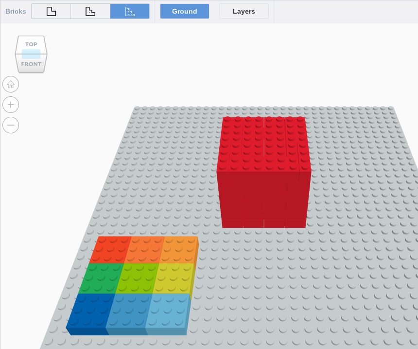Click the TOP face of the view cube

pyautogui.click(x=31, y=44)
